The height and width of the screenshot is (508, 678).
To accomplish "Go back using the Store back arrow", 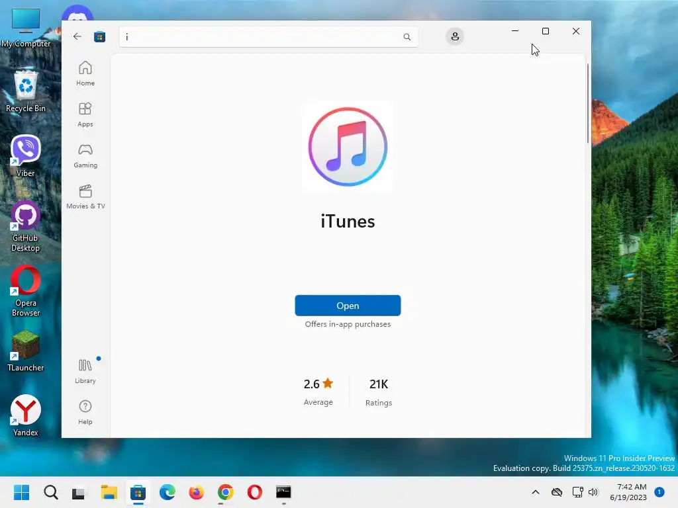I will [x=77, y=37].
